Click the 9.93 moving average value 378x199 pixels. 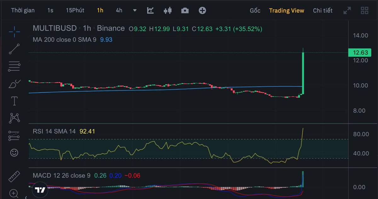pyautogui.click(x=106, y=40)
